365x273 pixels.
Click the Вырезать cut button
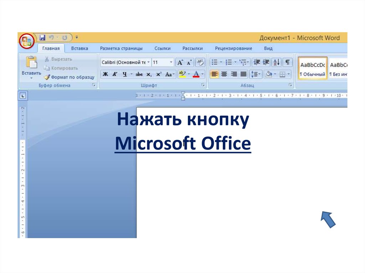point(58,59)
